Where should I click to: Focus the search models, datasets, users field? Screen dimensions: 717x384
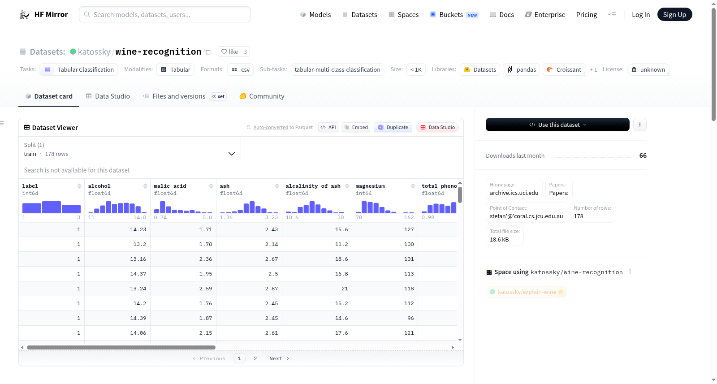tap(165, 14)
